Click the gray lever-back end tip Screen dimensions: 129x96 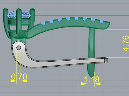(106, 60)
